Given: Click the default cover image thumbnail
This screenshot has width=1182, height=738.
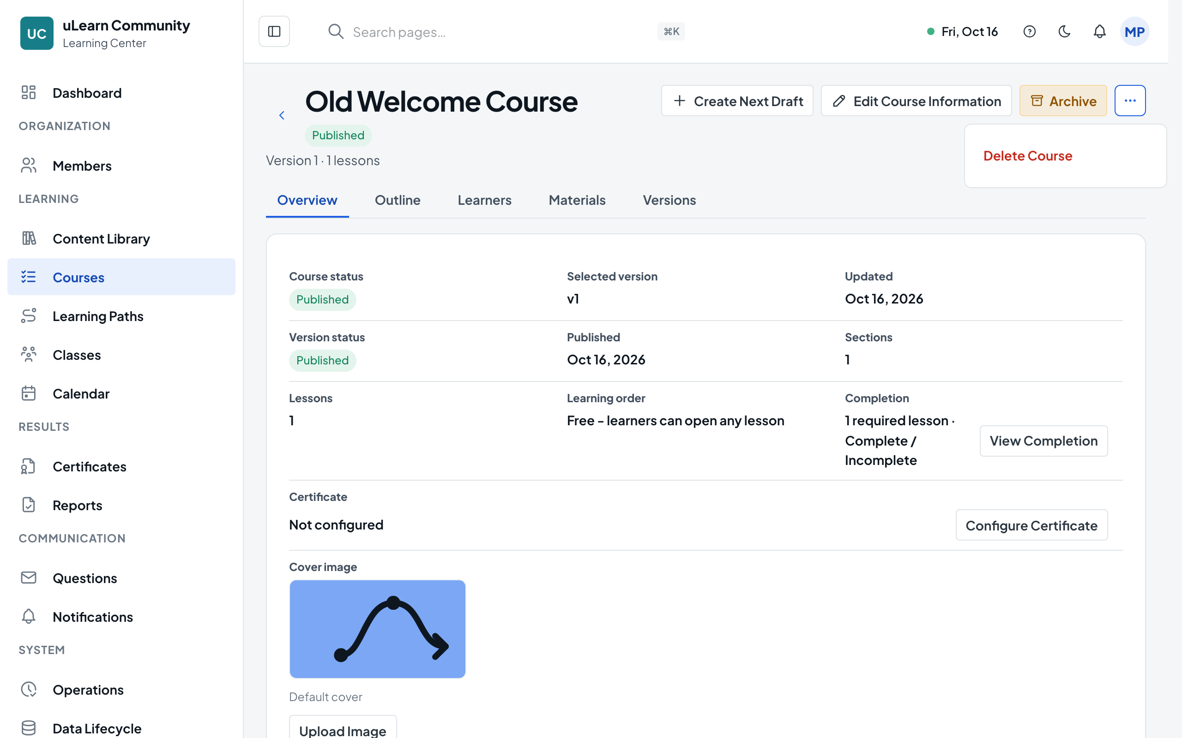Looking at the screenshot, I should 378,629.
